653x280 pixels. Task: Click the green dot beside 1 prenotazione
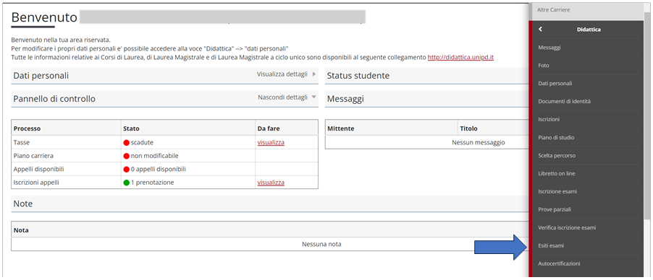click(x=127, y=183)
